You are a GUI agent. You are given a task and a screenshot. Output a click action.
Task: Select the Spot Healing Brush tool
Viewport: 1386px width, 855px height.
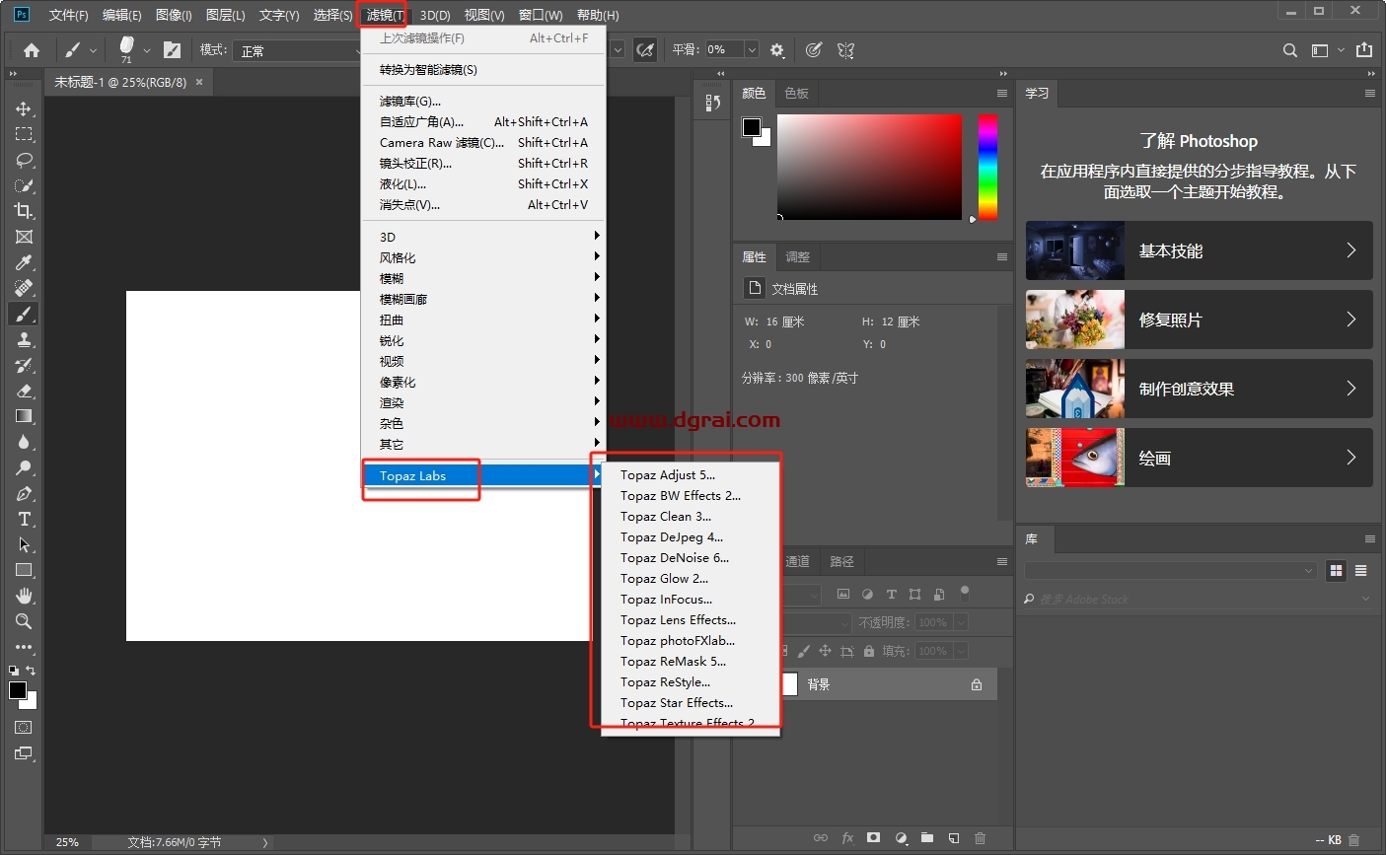24,288
